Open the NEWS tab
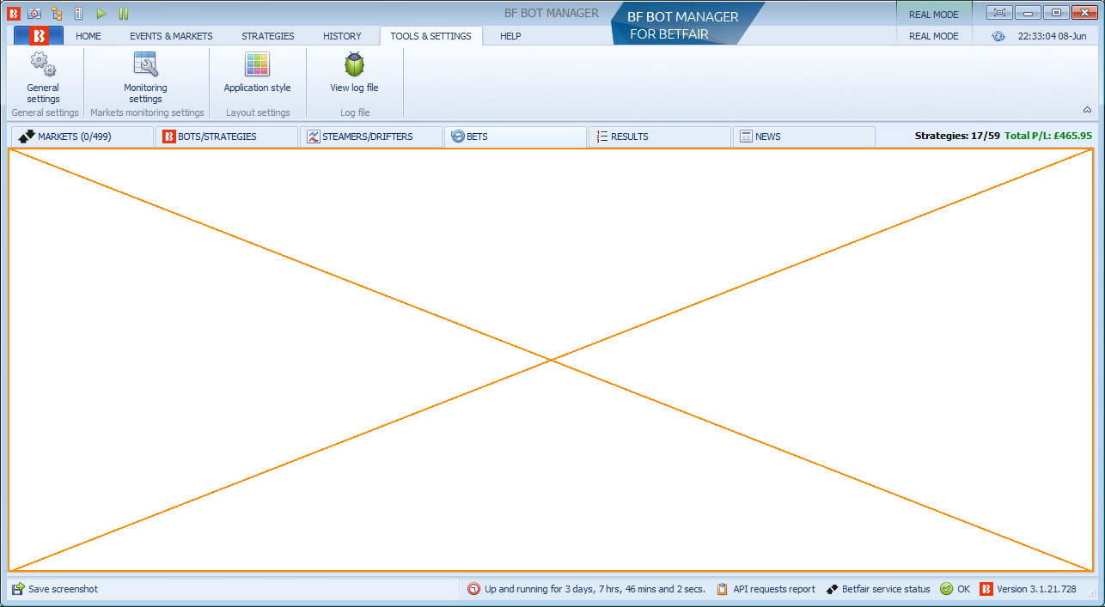Viewport: 1105px width, 607px height. click(x=804, y=137)
